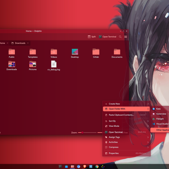The image size is (169, 169).
Task: Open the Gitlab folder
Action: coord(96,53)
